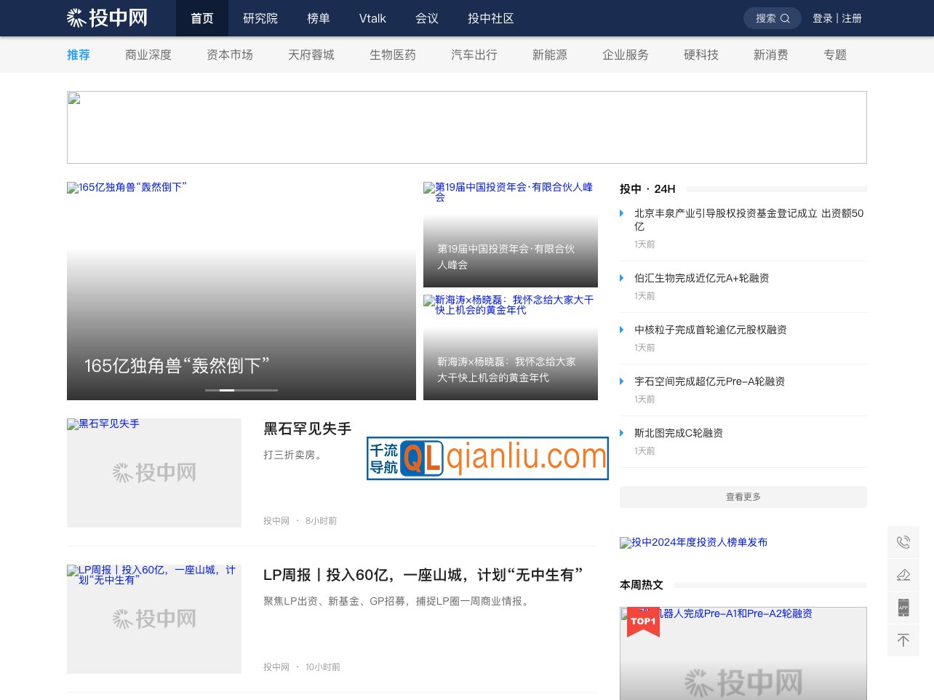
Task: Open the 投中社区 menu item
Action: click(x=490, y=18)
